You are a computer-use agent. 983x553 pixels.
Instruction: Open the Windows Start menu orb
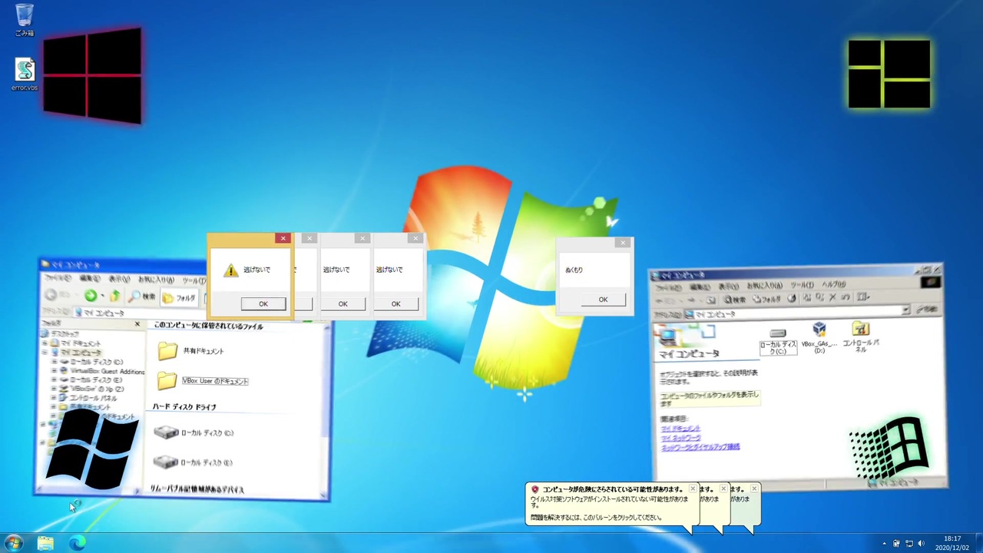[x=13, y=543]
